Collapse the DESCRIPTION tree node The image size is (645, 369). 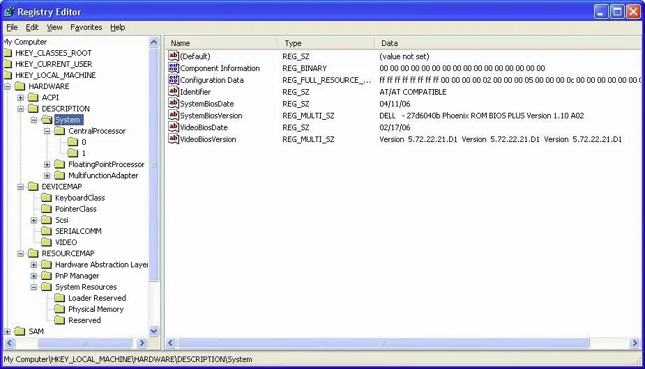tap(20, 109)
